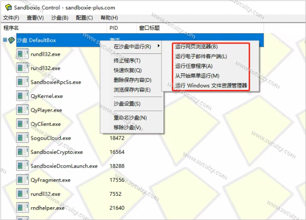Screen dimensions: 306x220
Task: Open the 帮助(H) menu
Action: (x=109, y=18)
